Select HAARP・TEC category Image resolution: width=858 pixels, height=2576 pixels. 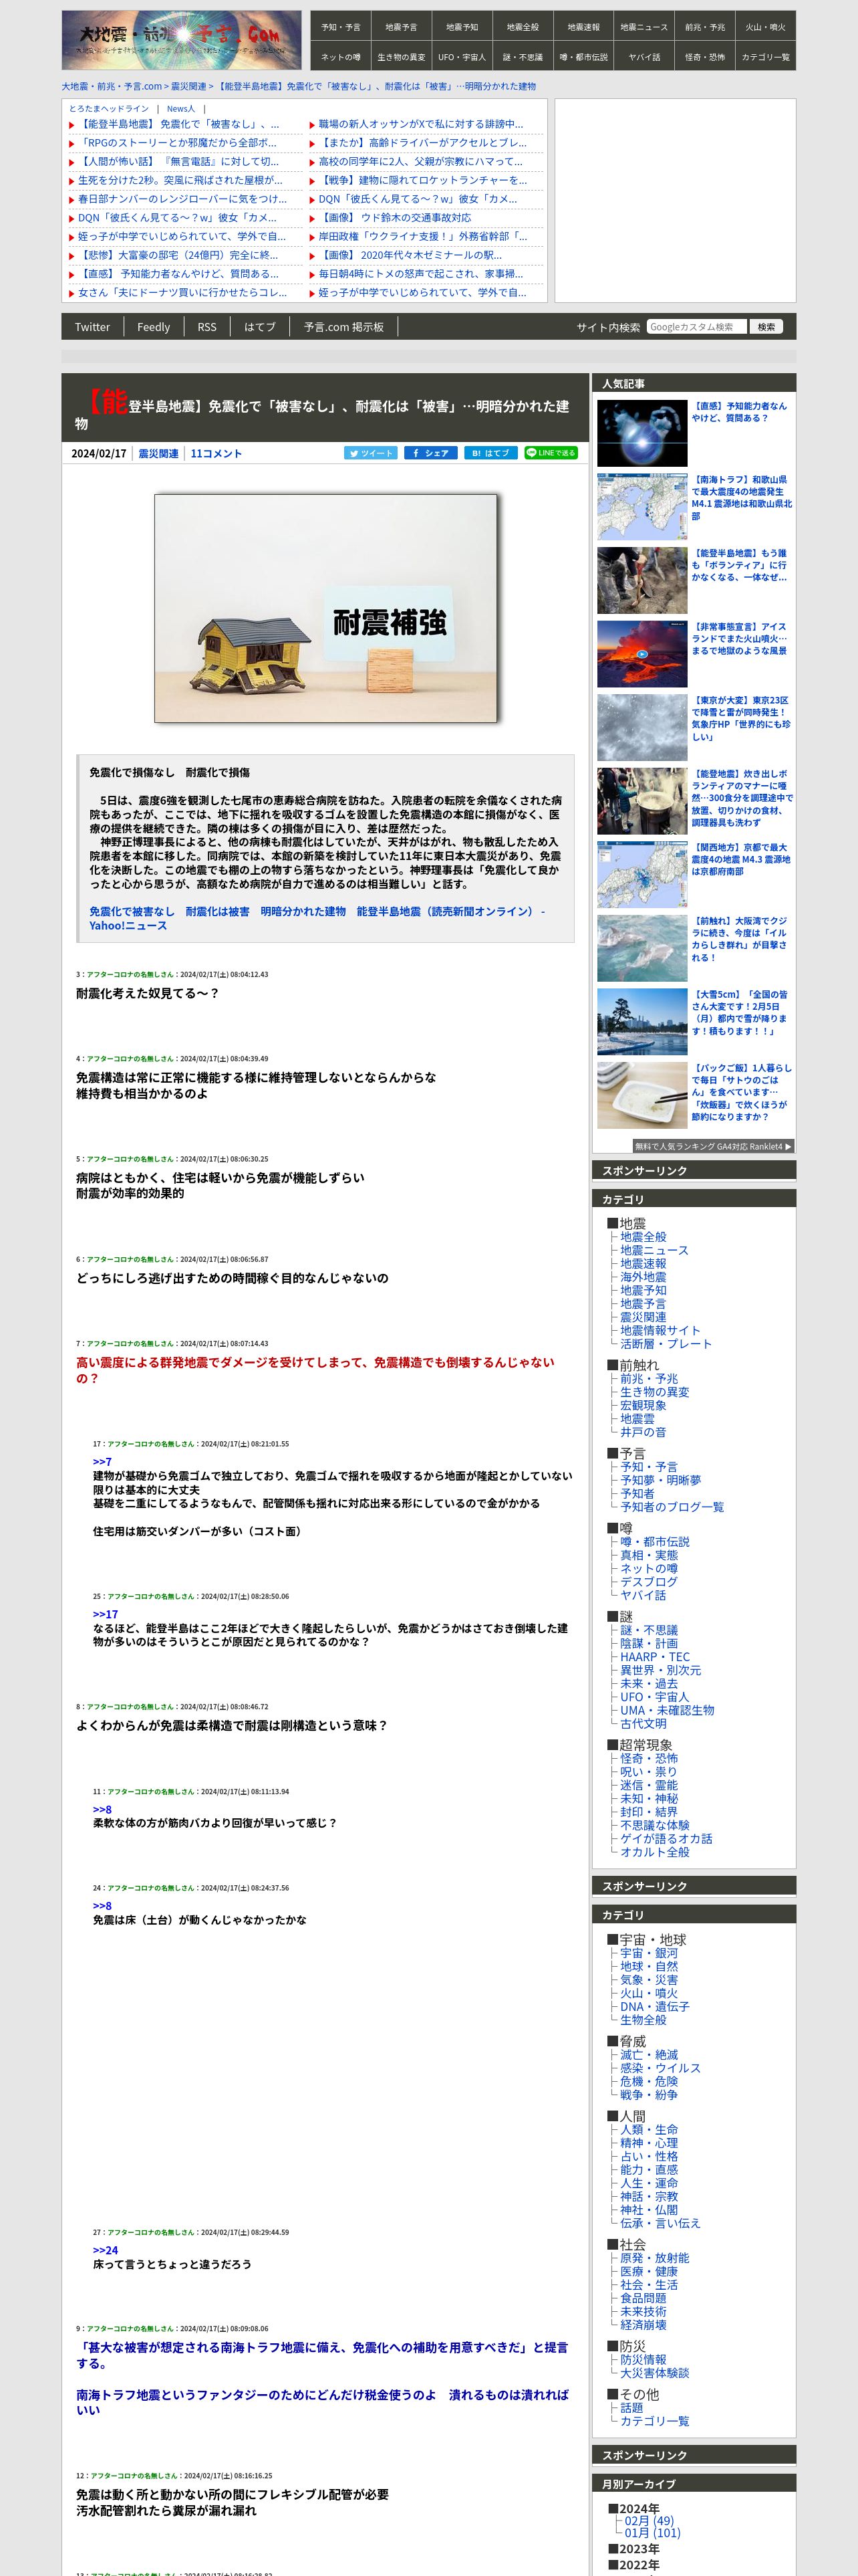click(654, 1657)
